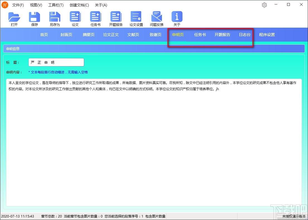
Task: Switch to the 首页 tab
Action: (44, 35)
